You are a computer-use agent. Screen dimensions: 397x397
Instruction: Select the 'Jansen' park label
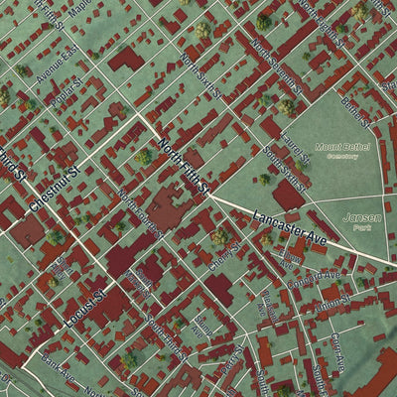(362, 217)
